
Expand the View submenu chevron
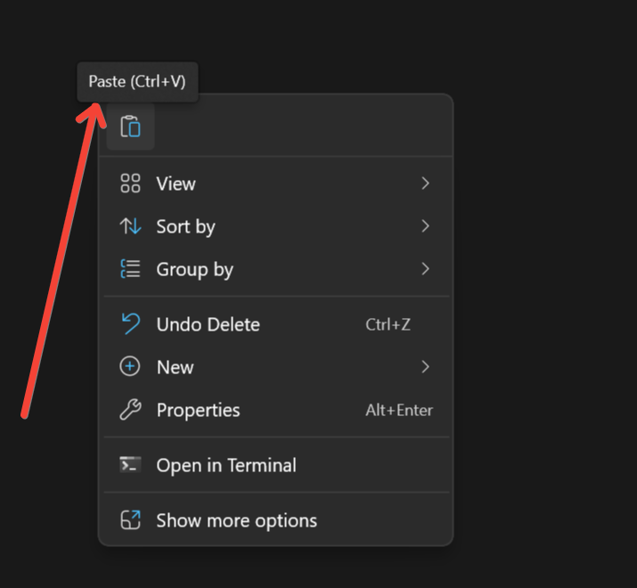(x=425, y=184)
